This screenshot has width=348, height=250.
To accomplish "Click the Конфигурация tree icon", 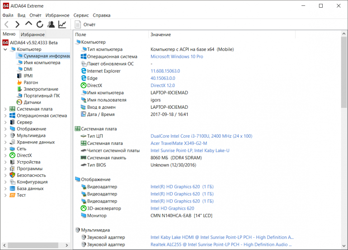I will point(13,182).
